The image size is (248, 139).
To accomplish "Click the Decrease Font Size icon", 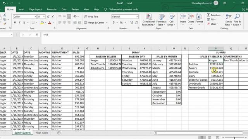I will pyautogui.click(x=53, y=17).
